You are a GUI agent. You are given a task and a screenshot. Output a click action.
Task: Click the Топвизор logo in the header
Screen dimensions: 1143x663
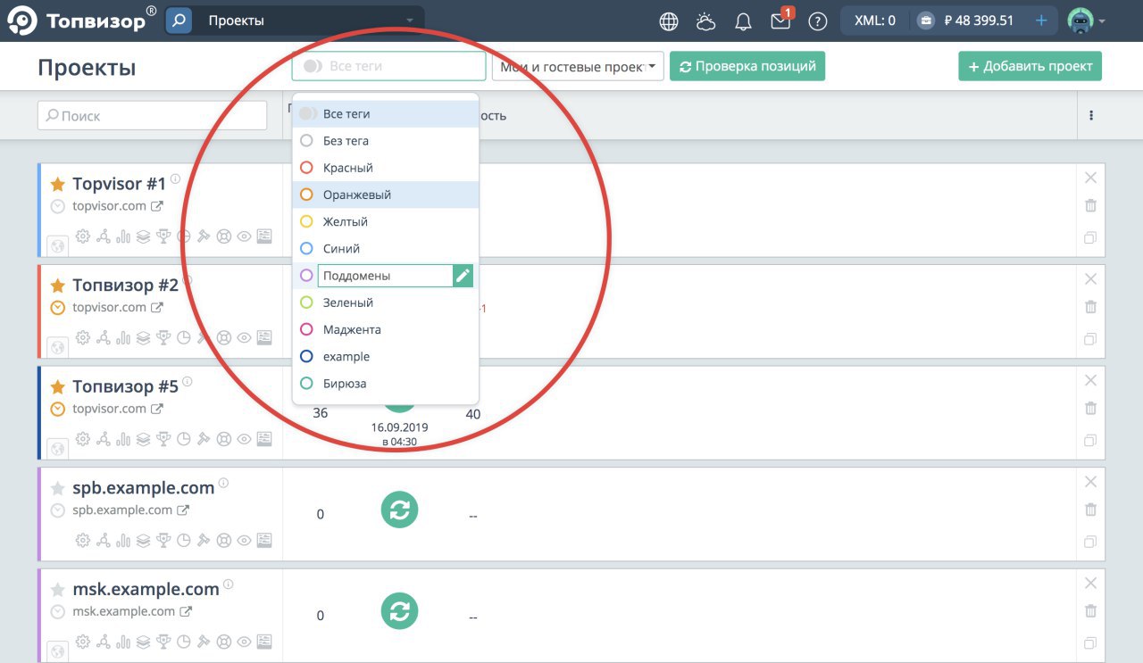click(81, 21)
